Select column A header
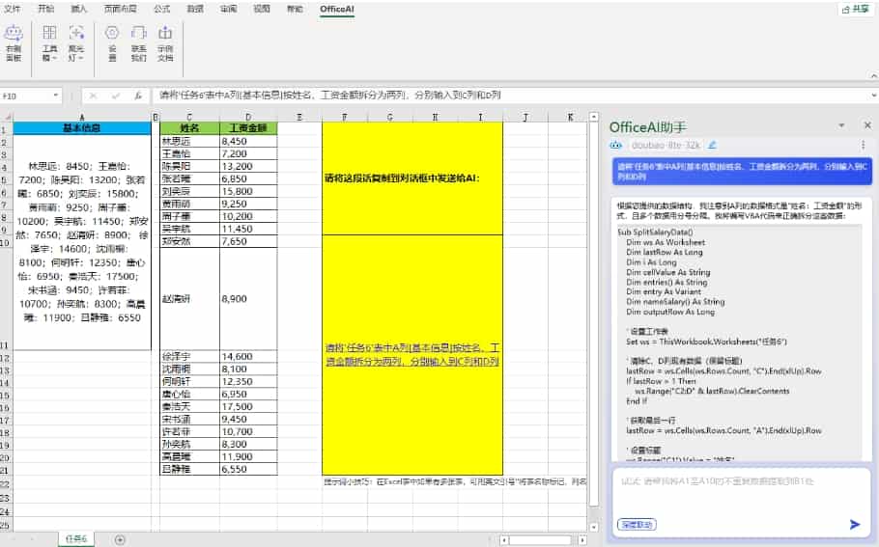879x547 pixels. point(82,117)
